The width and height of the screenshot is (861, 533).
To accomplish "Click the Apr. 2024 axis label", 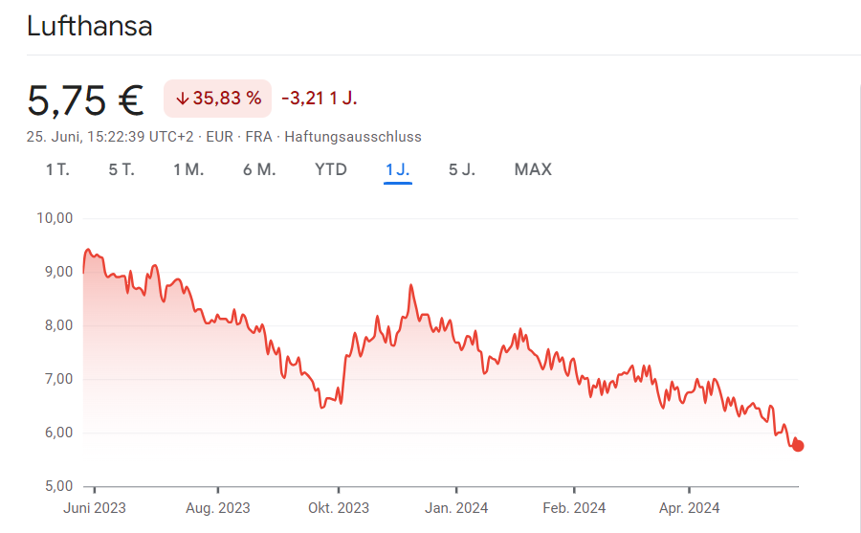I will 689,508.
